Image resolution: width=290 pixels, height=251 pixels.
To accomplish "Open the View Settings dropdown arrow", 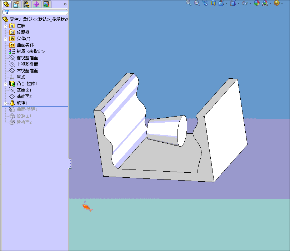I will [x=282, y=3].
